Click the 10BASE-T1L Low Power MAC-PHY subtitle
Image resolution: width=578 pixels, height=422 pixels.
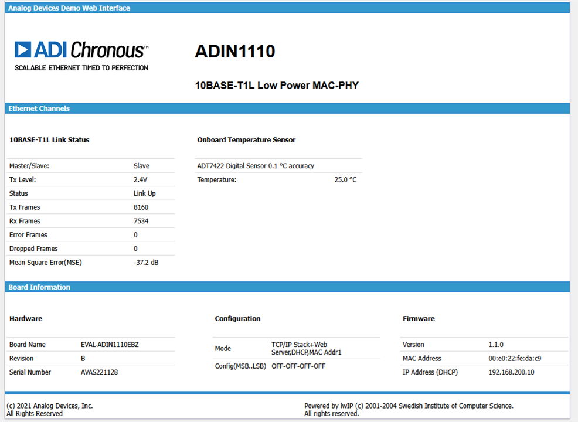[277, 86]
